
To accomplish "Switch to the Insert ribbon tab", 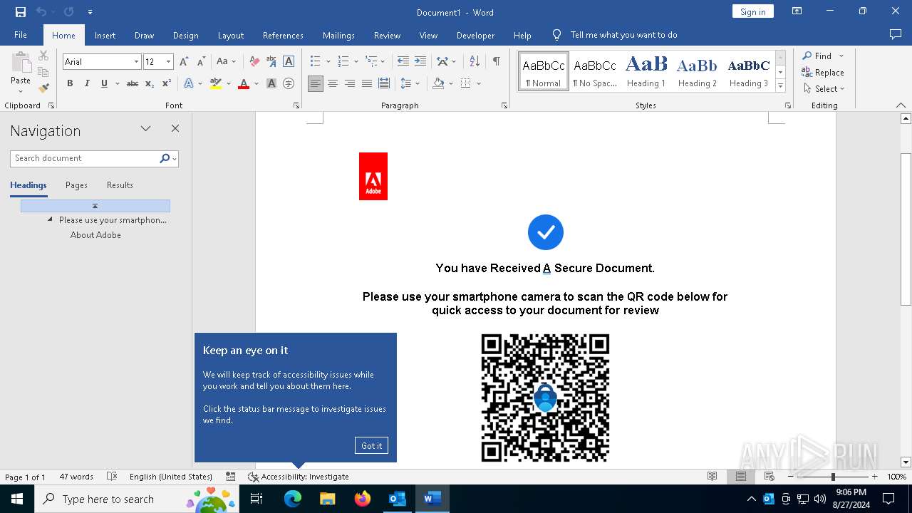I will (105, 35).
